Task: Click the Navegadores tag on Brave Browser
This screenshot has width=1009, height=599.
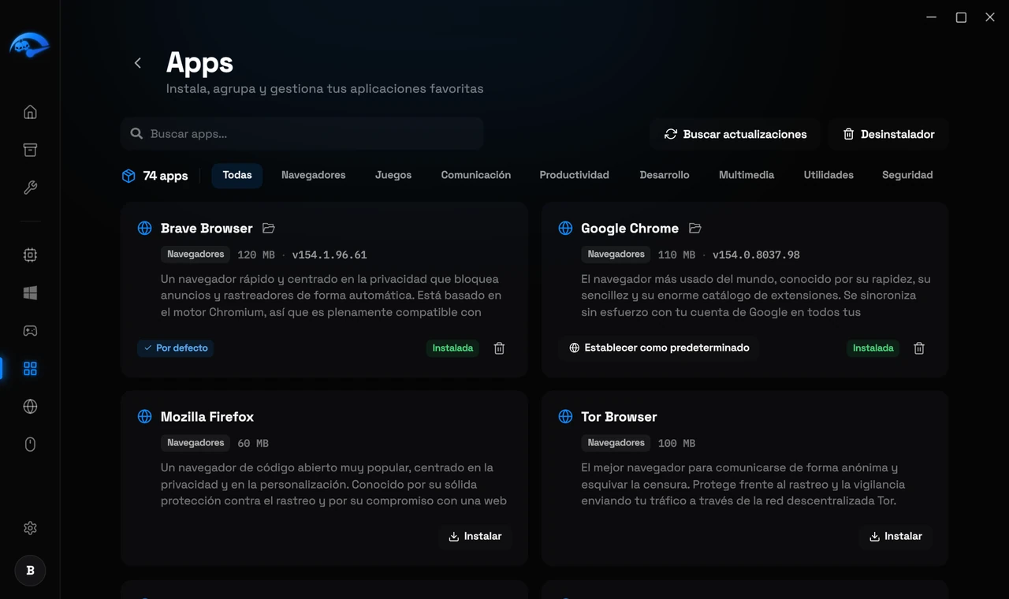Action: [195, 255]
